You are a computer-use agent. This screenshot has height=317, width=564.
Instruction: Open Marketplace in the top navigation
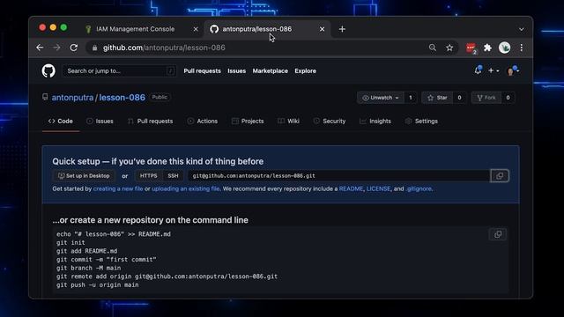pos(271,70)
